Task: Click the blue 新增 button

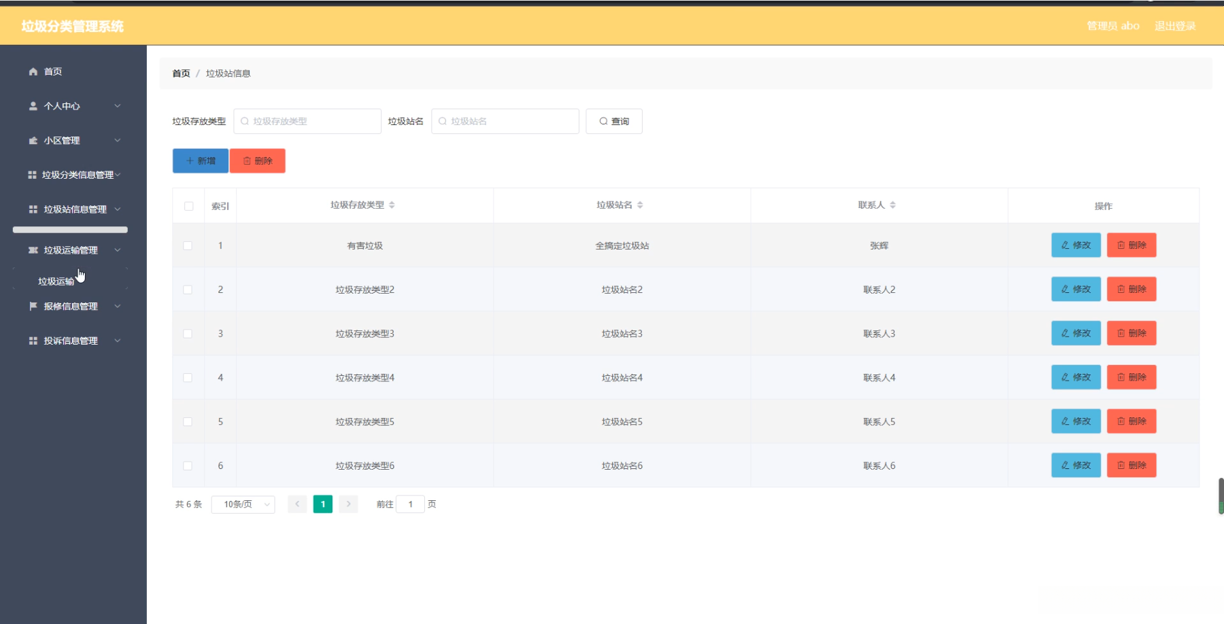Action: (201, 161)
